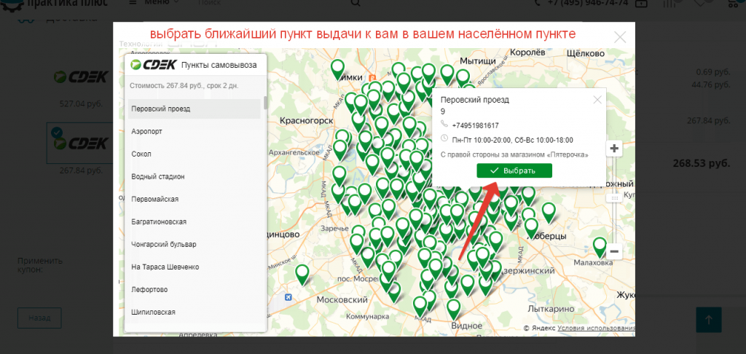Select CDEK delivery option 527.04 руб.
The image size is (746, 354).
pos(81,76)
